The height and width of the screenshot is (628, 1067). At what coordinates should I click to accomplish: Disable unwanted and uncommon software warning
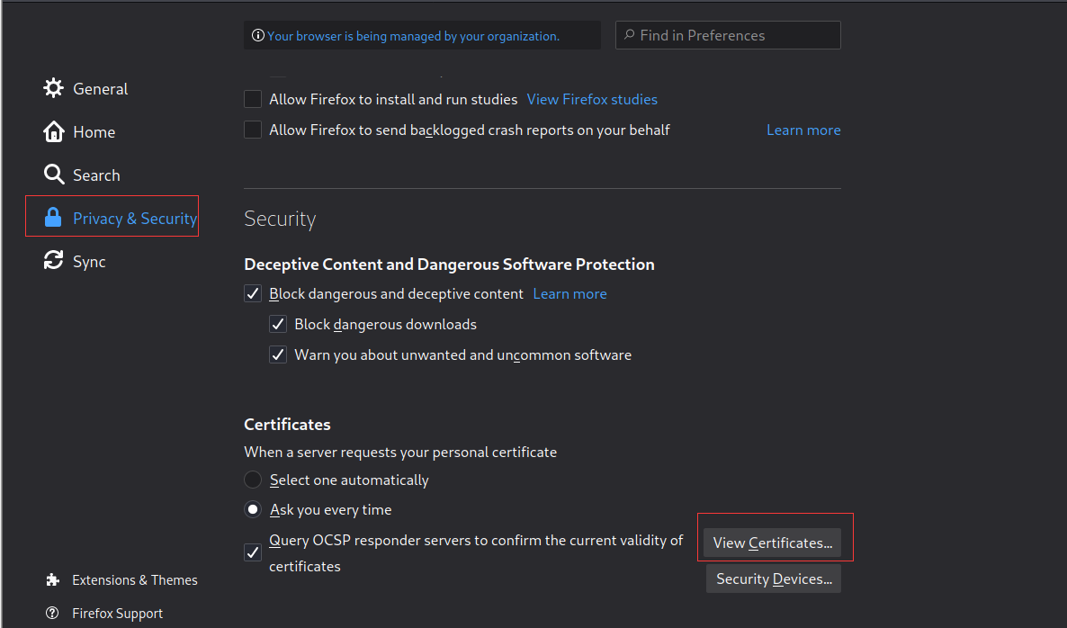click(278, 354)
